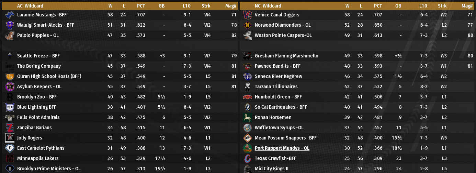Click the Waluigi Smart-Alecks team logo

[x=9, y=25]
